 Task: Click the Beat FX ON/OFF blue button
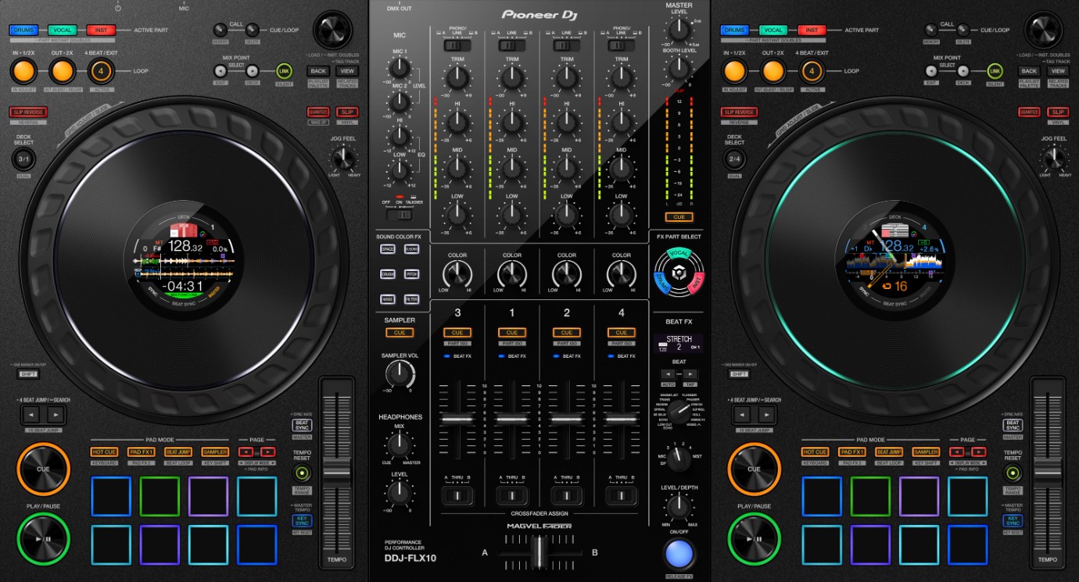pos(679,553)
